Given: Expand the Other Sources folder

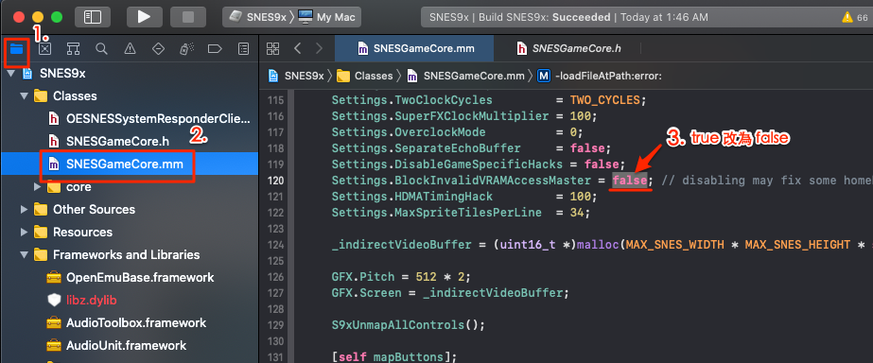Looking at the screenshot, I should click(24, 210).
